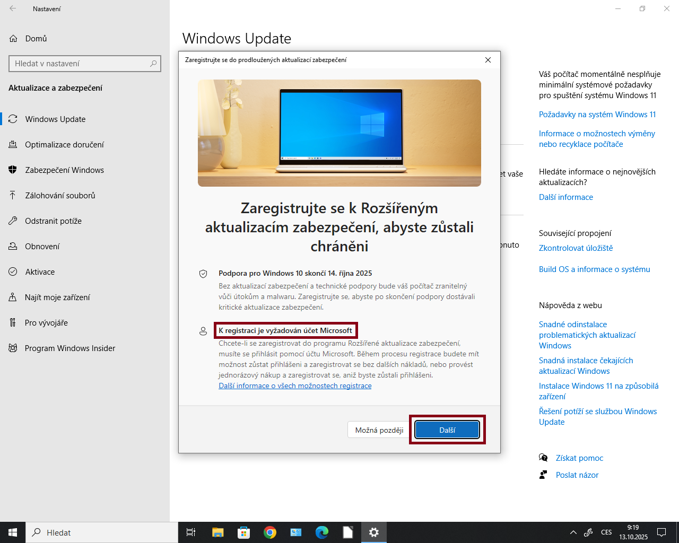
Task: Click the Windows Update sync icon in sidebar
Action: point(13,119)
